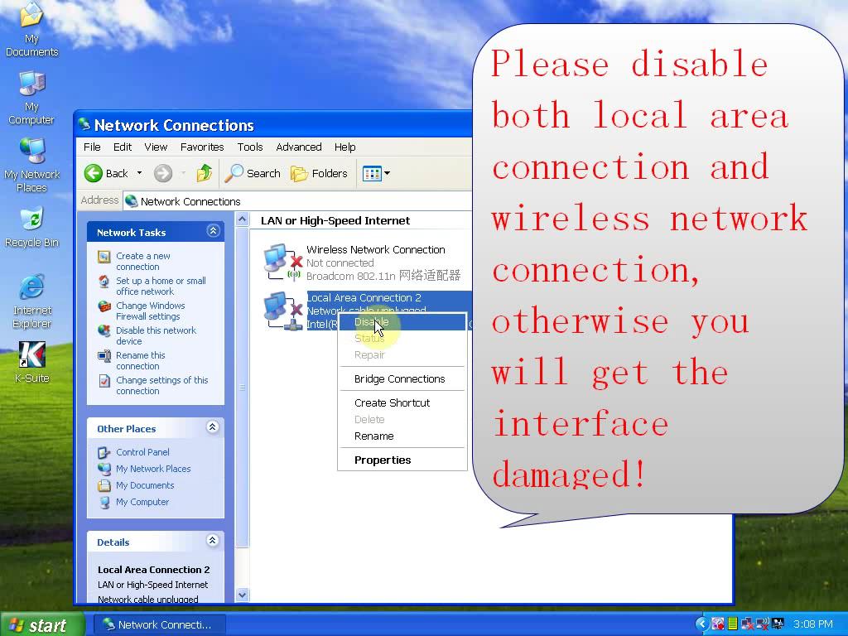Collapse the Details panel

click(x=213, y=541)
